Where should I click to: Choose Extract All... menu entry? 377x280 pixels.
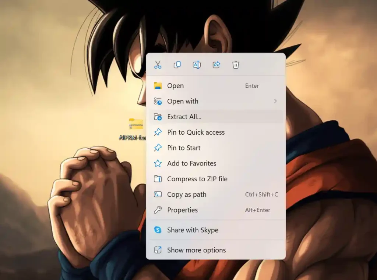[216, 117]
